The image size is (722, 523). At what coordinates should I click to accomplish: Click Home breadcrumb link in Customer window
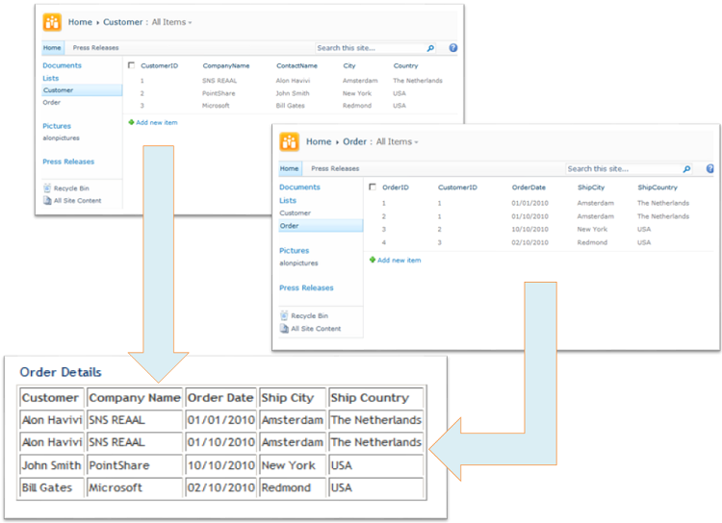(80, 22)
